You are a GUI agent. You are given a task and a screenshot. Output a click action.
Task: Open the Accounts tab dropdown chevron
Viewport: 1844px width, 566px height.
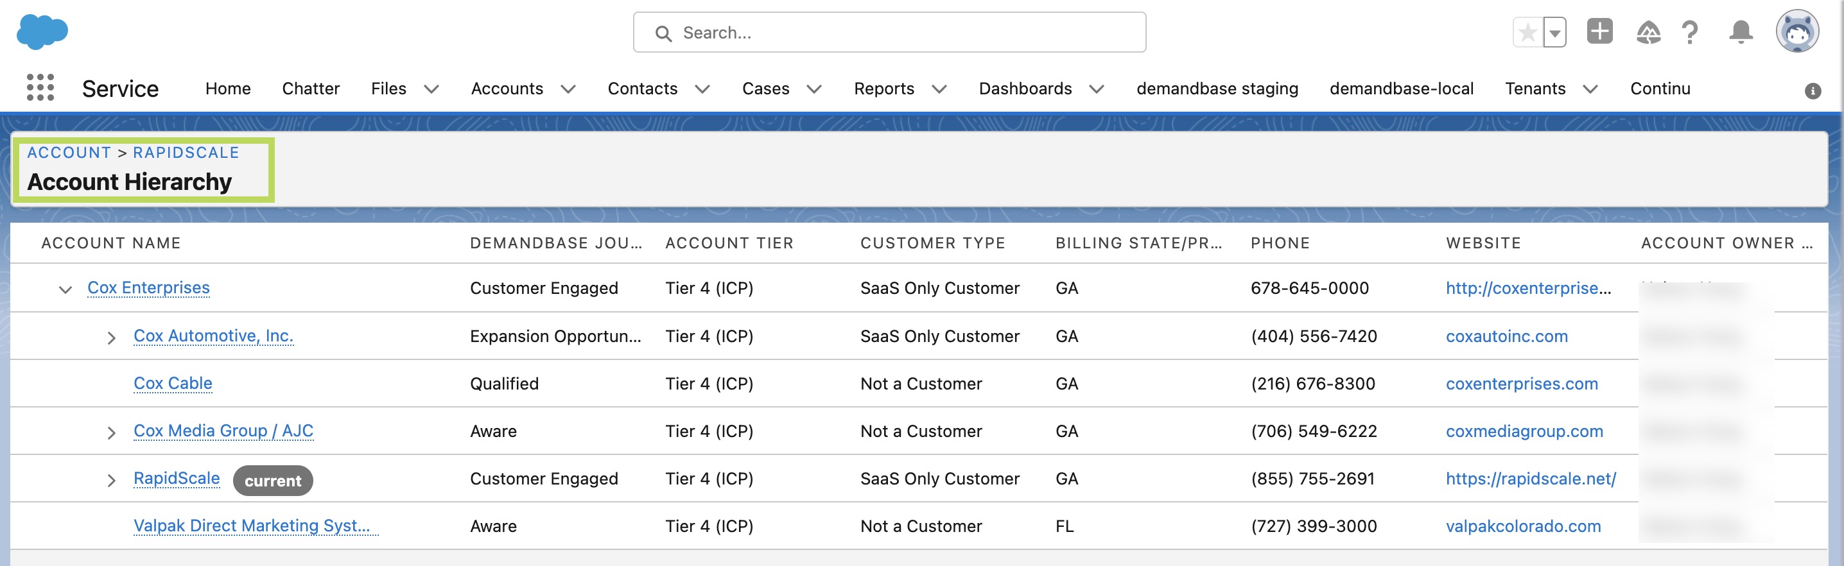click(568, 89)
